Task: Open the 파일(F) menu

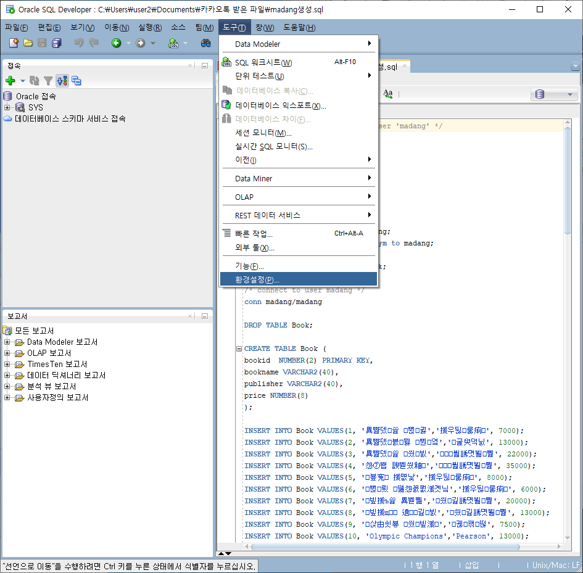Action: 17,28
